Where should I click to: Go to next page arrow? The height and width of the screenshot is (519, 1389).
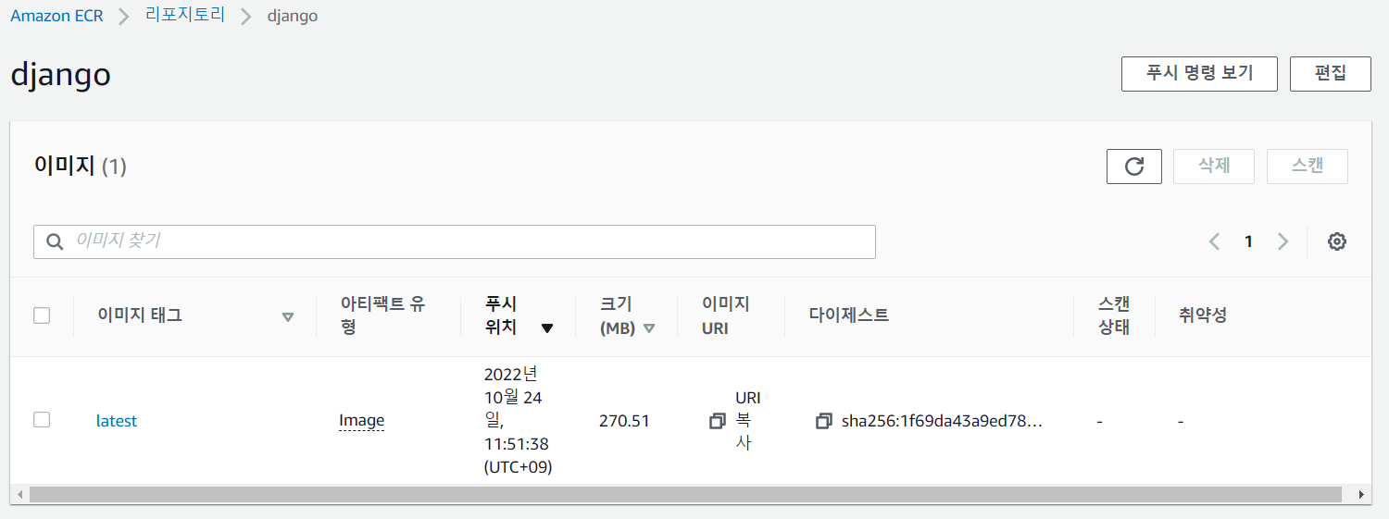(x=1283, y=241)
